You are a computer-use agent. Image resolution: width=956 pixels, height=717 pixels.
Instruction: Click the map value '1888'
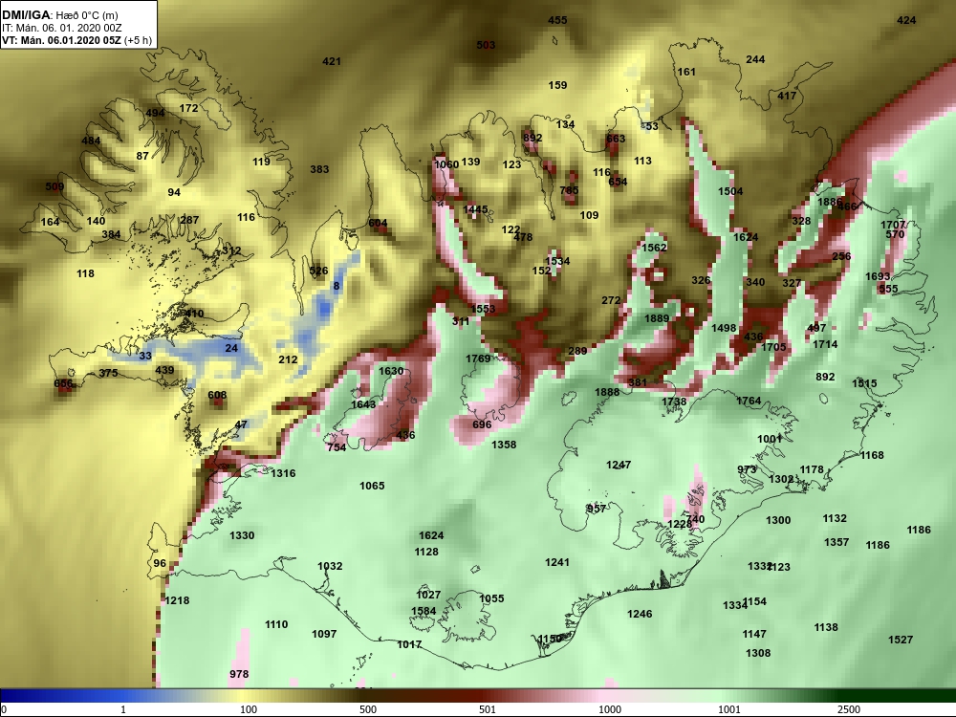tap(607, 392)
